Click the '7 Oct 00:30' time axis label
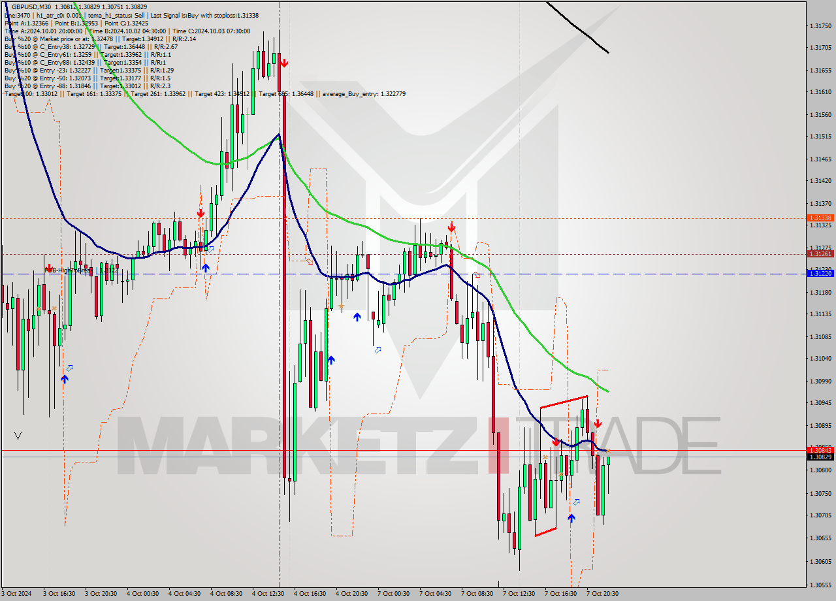This screenshot has width=836, height=601. 394,594
